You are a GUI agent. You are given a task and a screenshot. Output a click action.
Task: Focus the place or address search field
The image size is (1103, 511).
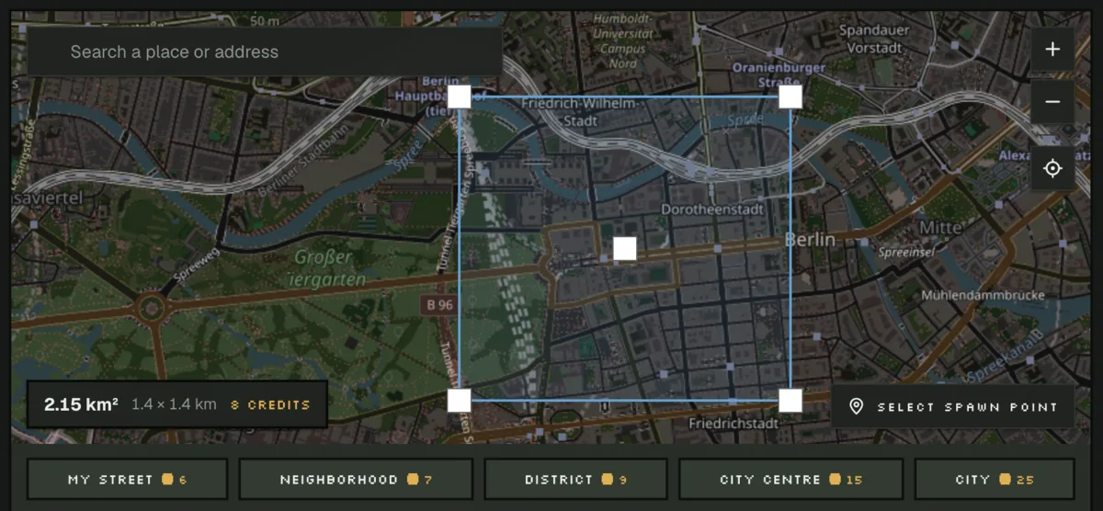point(265,51)
